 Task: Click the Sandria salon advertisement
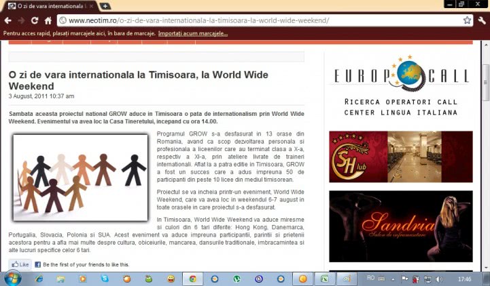(400, 226)
